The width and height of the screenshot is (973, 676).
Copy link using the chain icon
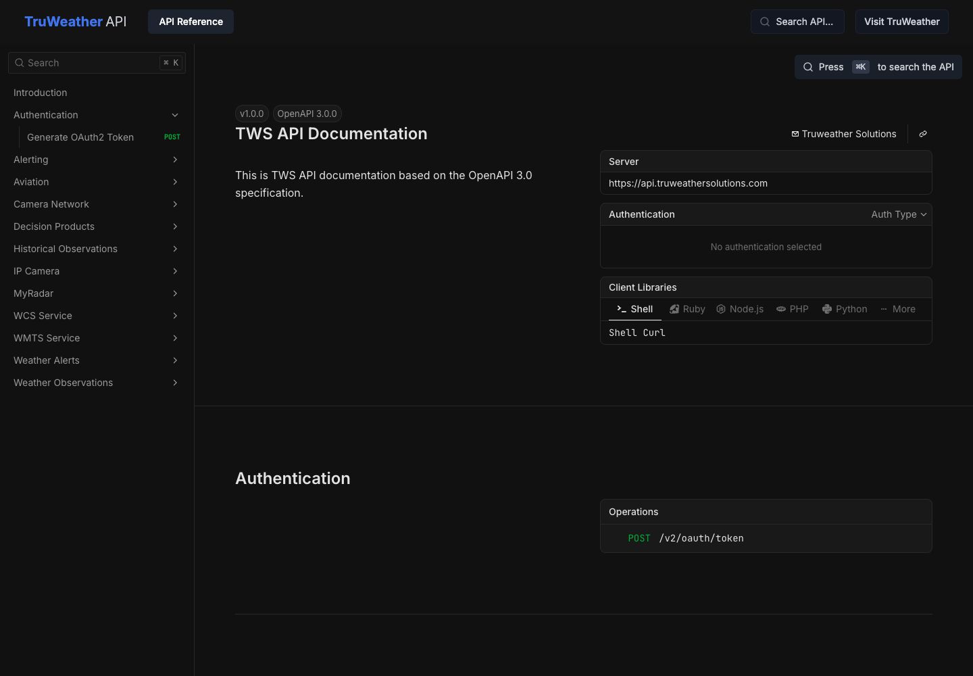click(923, 134)
